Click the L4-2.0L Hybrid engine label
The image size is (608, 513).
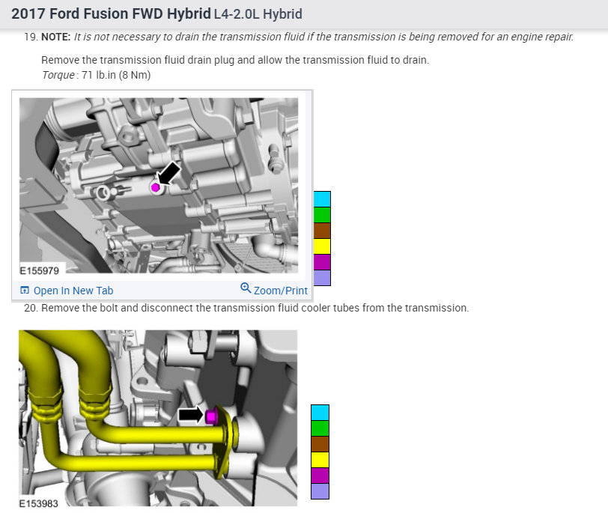tap(258, 14)
